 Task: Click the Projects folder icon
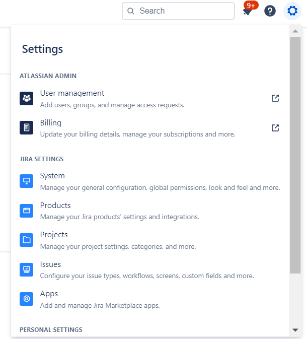tap(26, 240)
